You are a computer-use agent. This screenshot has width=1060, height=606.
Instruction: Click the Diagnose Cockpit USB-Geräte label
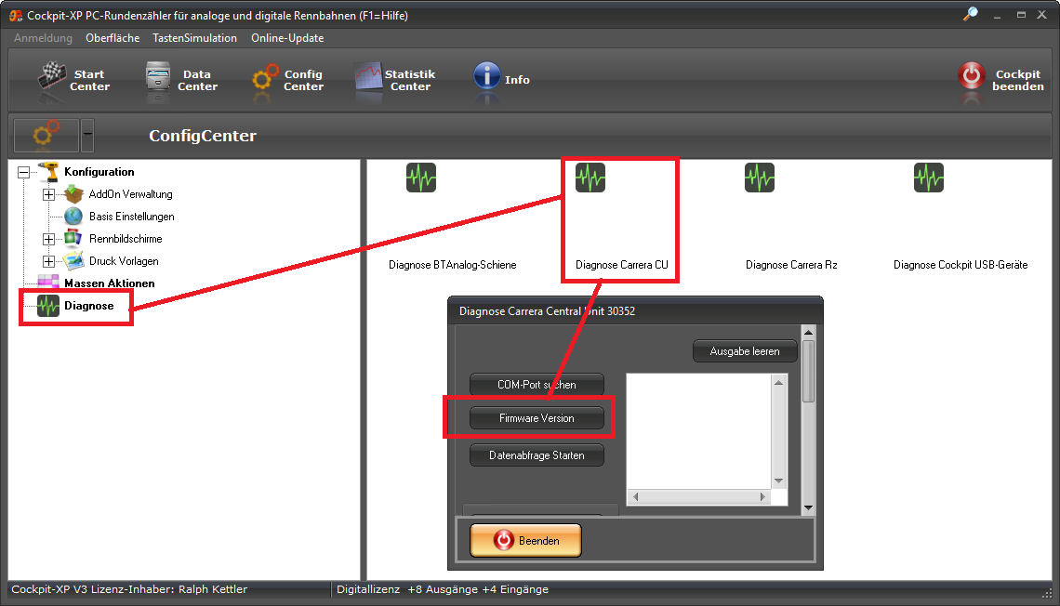tap(961, 265)
